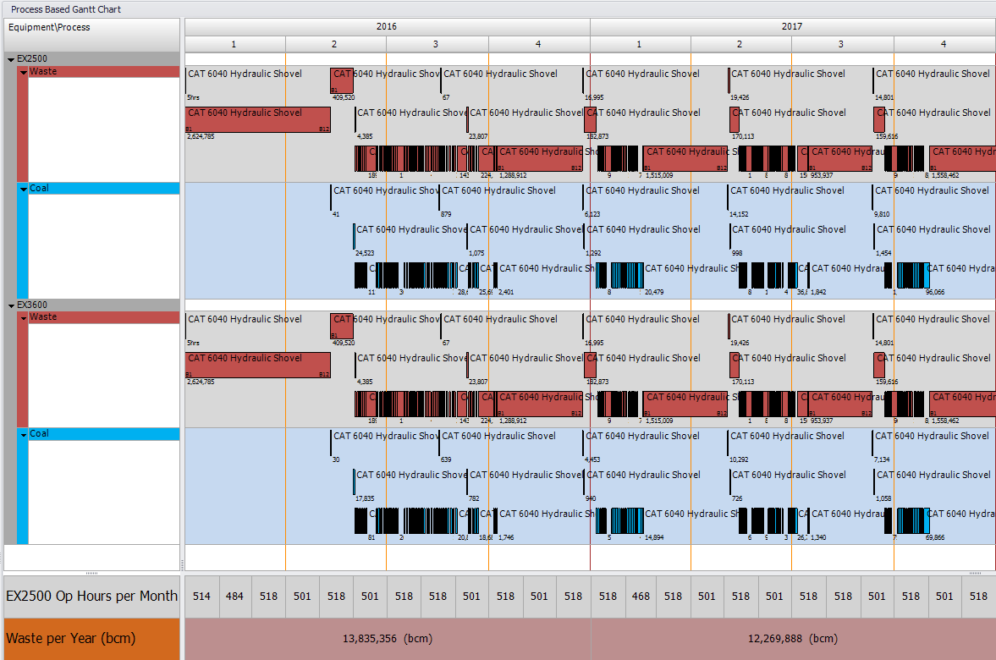996x660 pixels.
Task: Click the Process Based Gantt Chart title
Action: coord(66,9)
